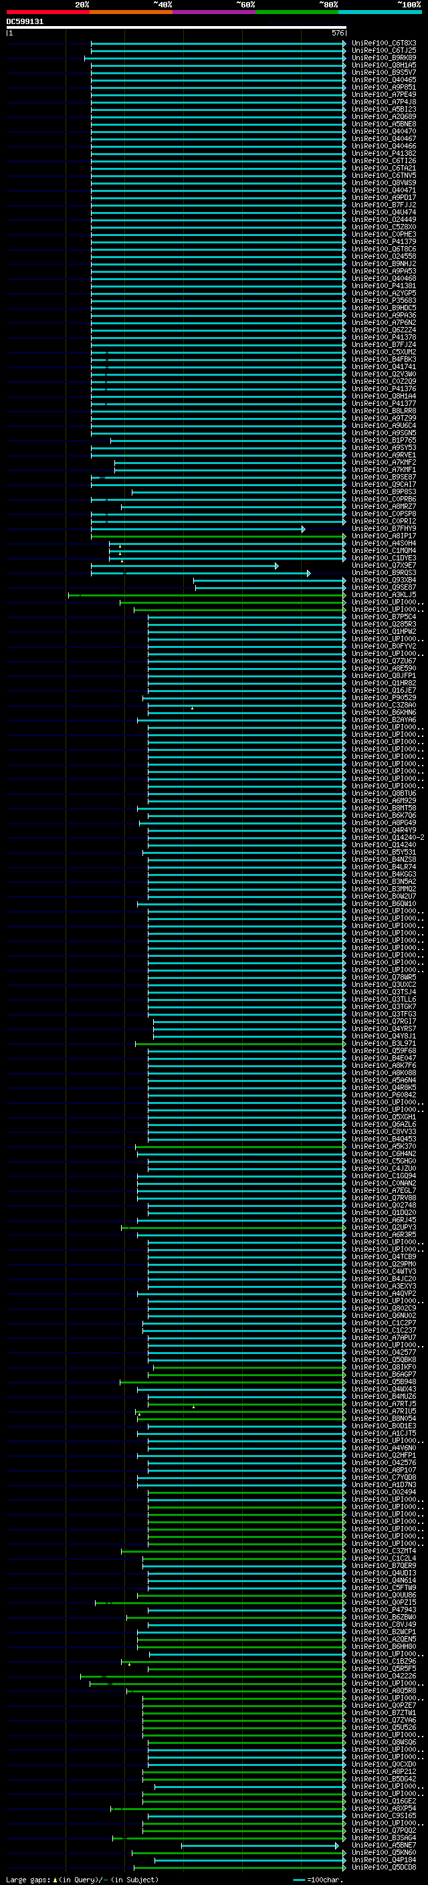428x1885 pixels.
Task: Click the cyan =100char. scale bar legend
Action: (298, 1880)
